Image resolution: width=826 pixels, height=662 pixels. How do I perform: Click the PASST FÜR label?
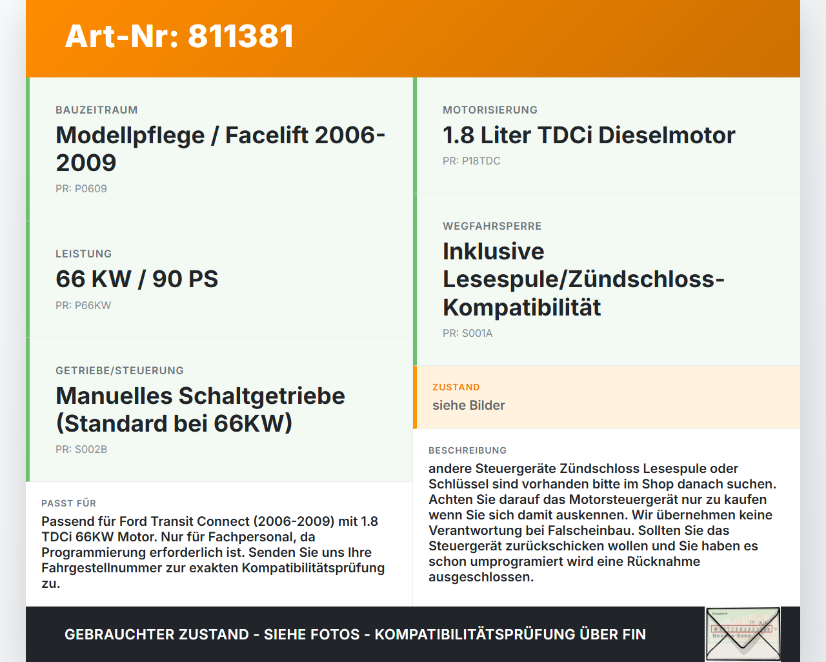(69, 503)
